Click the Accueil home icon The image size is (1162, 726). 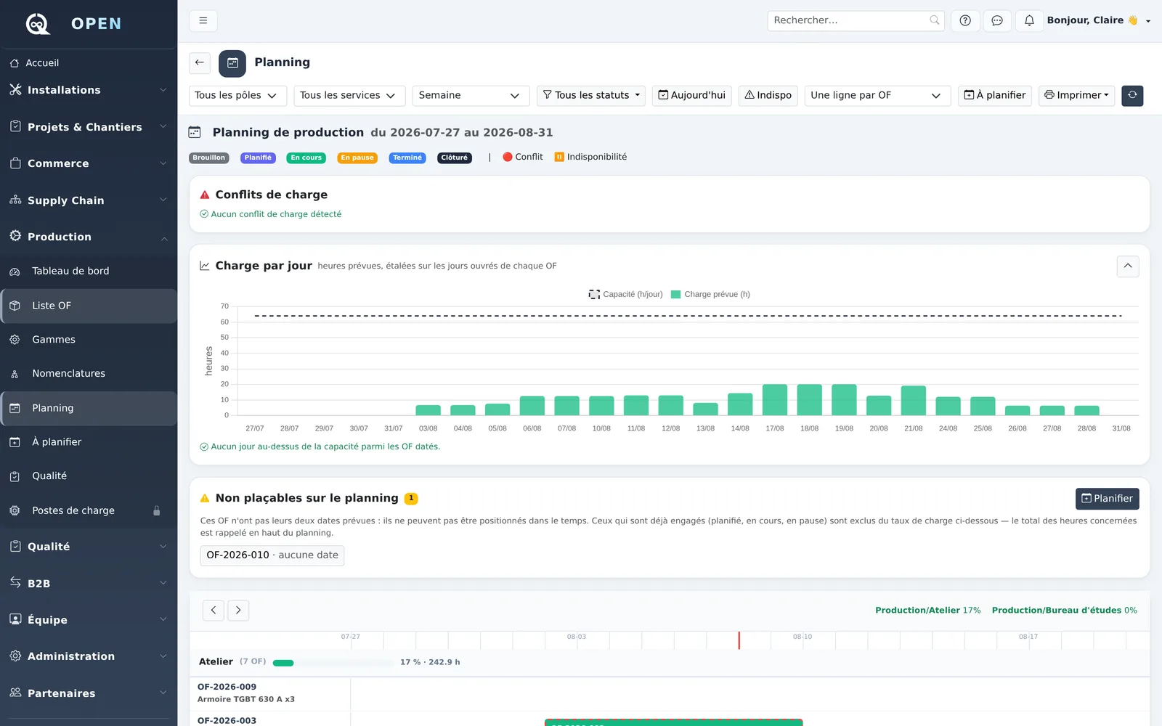[x=15, y=63]
